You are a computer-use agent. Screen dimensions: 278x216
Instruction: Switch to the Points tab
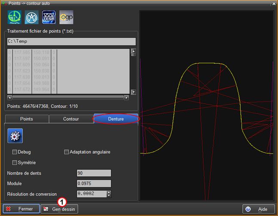tap(27, 119)
